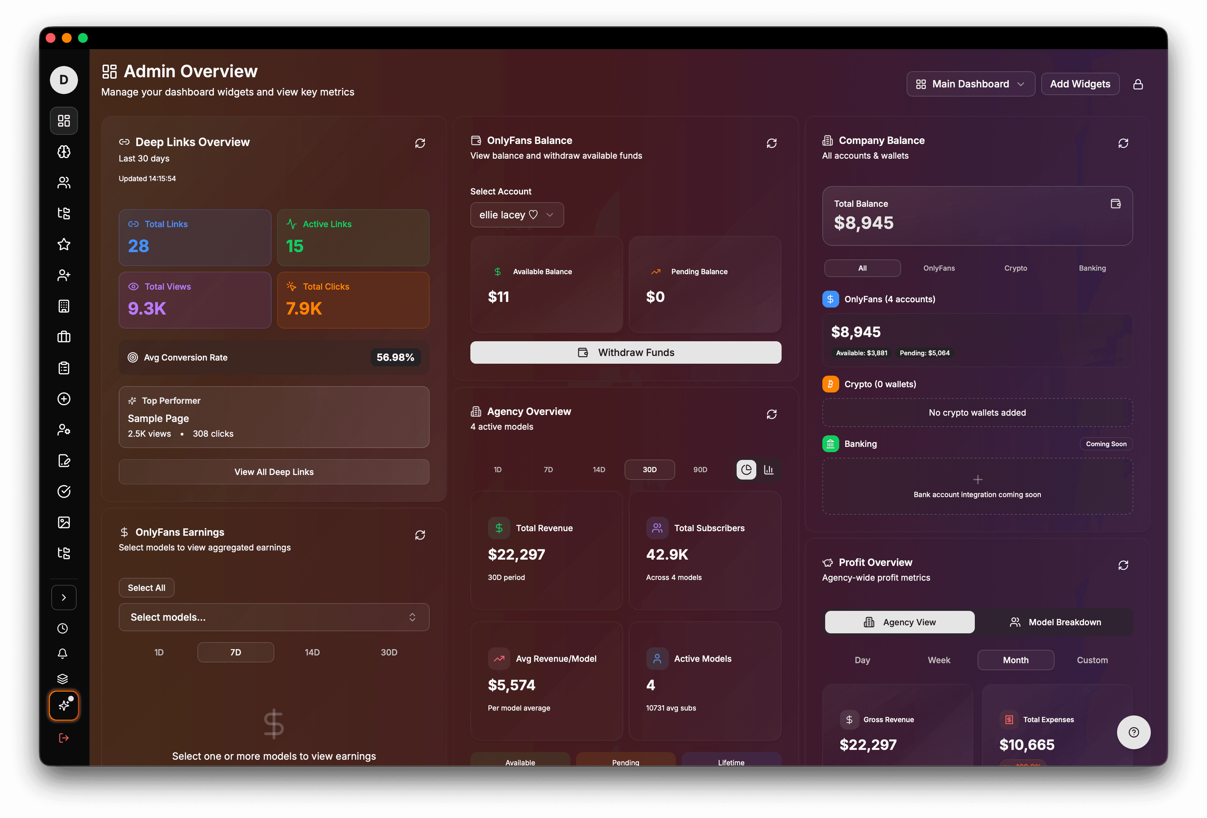The height and width of the screenshot is (818, 1207).
Task: Click the brain icon in sidebar
Action: tap(64, 152)
